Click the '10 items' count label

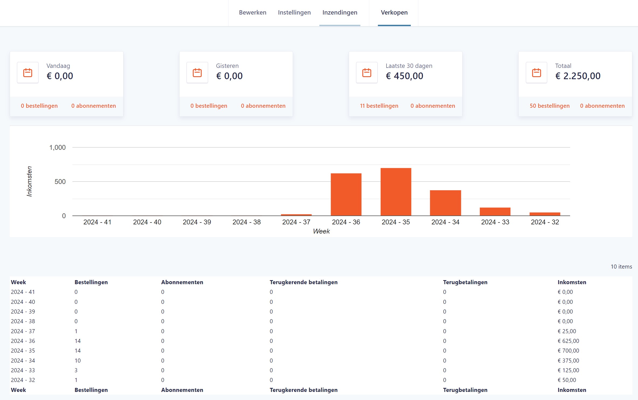pos(621,267)
